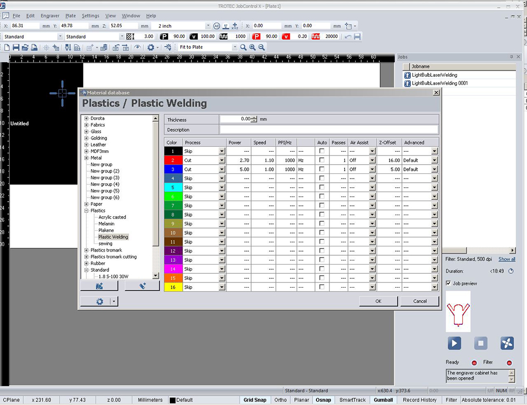Click the New plate icon in the toolbar
Viewport: 527px width, 405px height.
[7, 47]
